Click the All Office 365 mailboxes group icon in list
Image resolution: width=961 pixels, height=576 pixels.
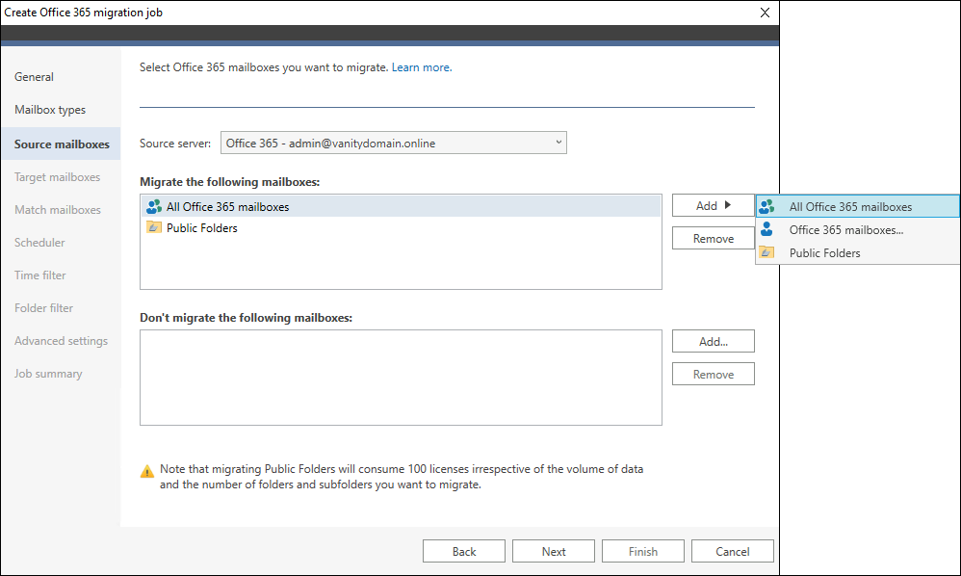[x=154, y=206]
